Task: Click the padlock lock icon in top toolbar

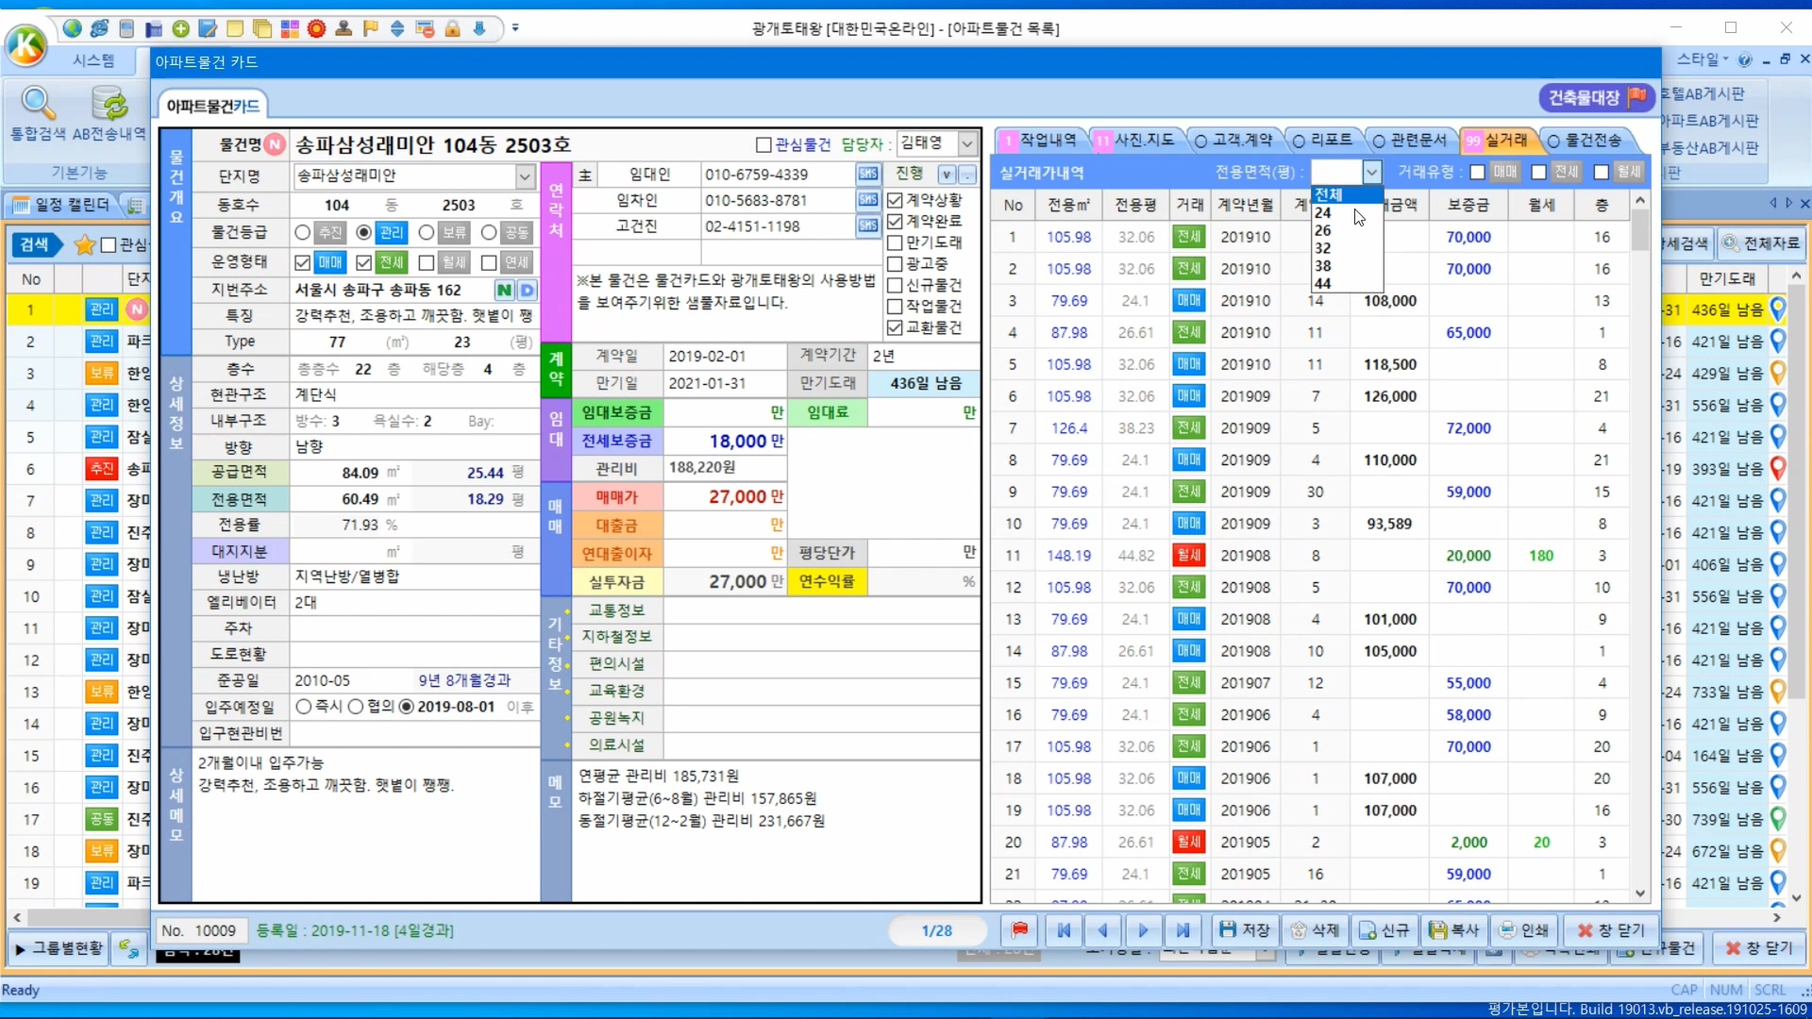Action: (x=452, y=28)
